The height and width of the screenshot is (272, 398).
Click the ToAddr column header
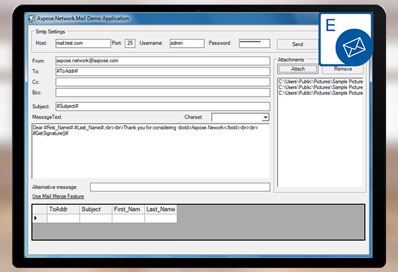pyautogui.click(x=63, y=210)
